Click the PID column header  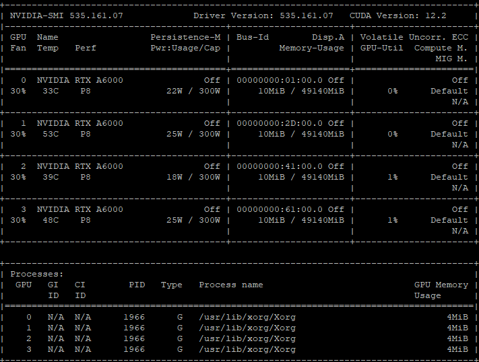coord(137,285)
